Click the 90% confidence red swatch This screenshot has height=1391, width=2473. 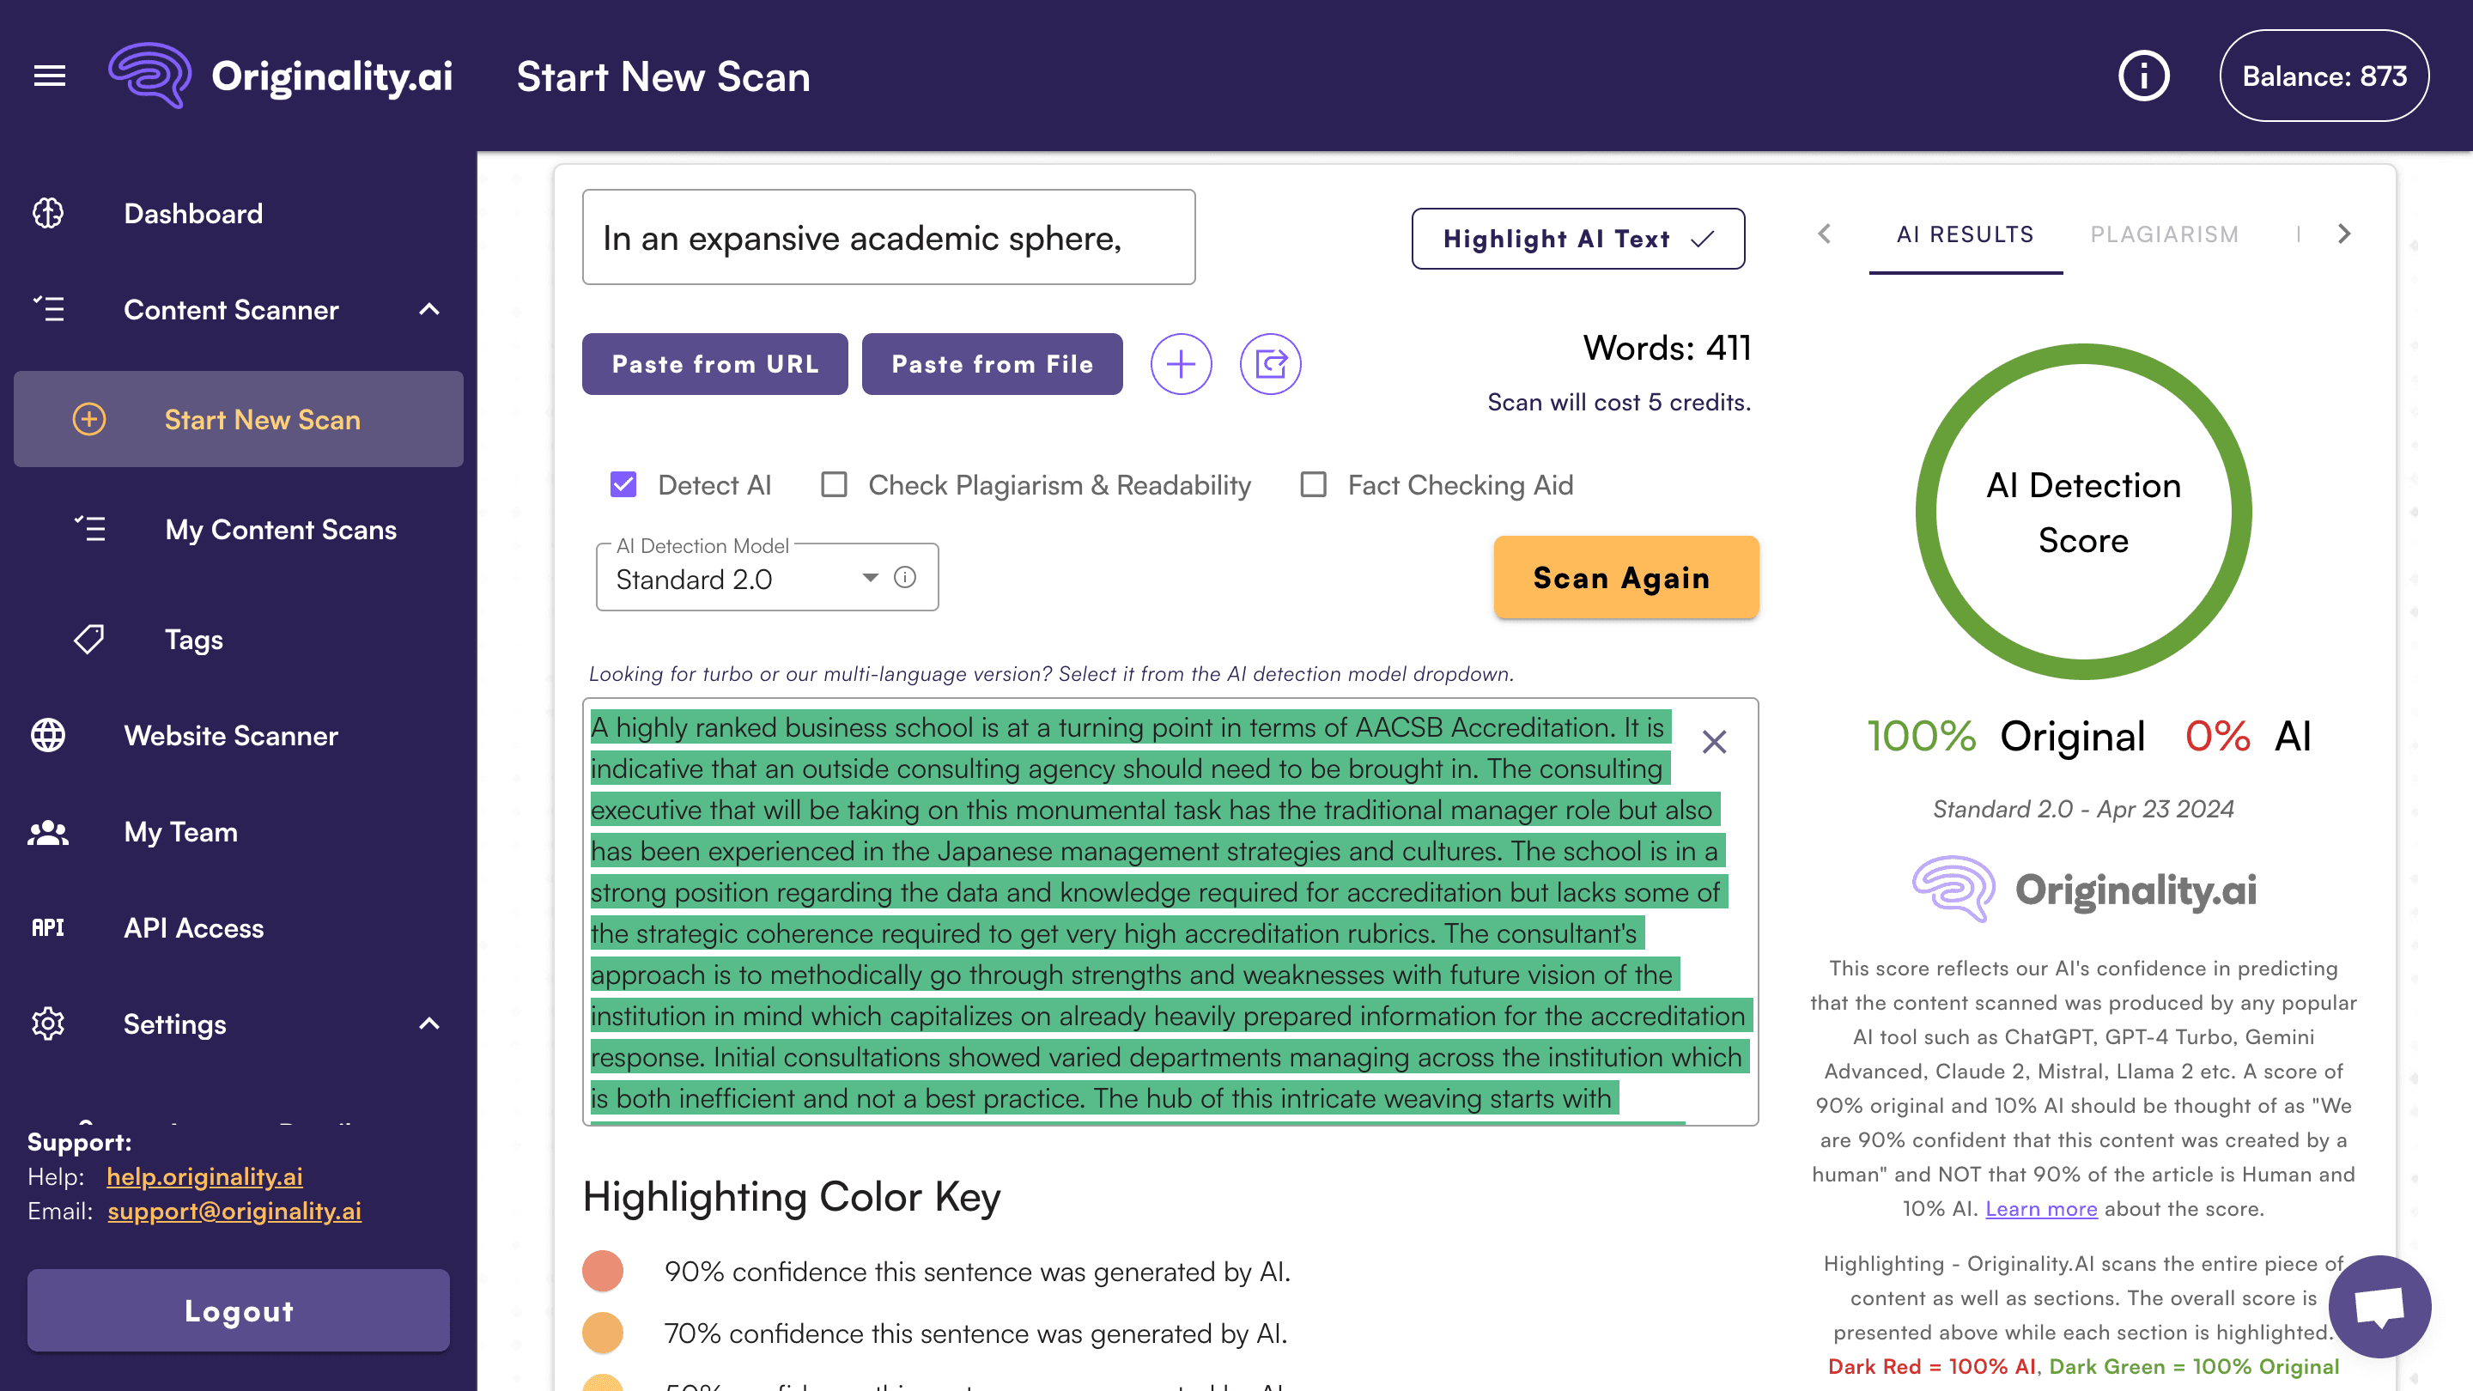603,1271
